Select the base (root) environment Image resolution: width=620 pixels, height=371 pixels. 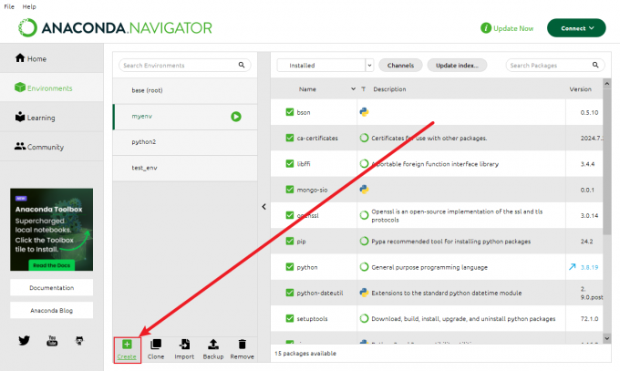[185, 90]
